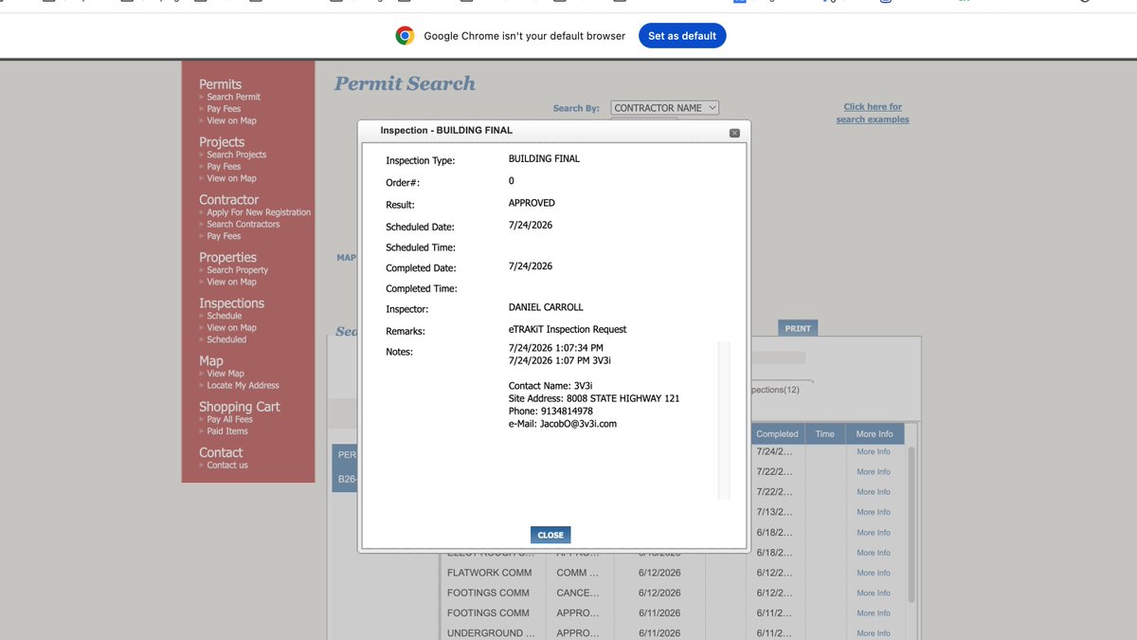
Task: Open View on Map under Permits
Action: [x=231, y=120]
